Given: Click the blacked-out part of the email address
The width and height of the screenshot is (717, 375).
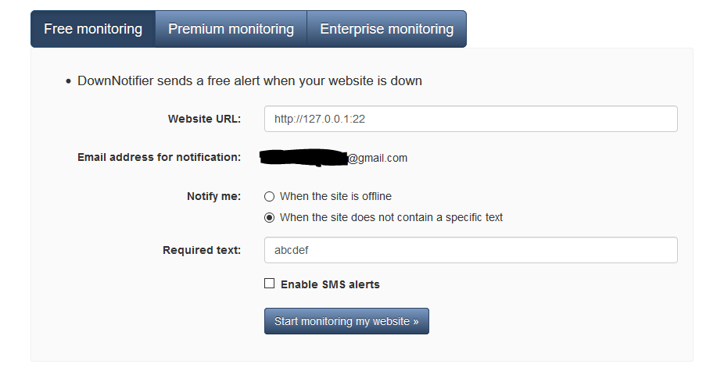Looking at the screenshot, I should pos(303,158).
